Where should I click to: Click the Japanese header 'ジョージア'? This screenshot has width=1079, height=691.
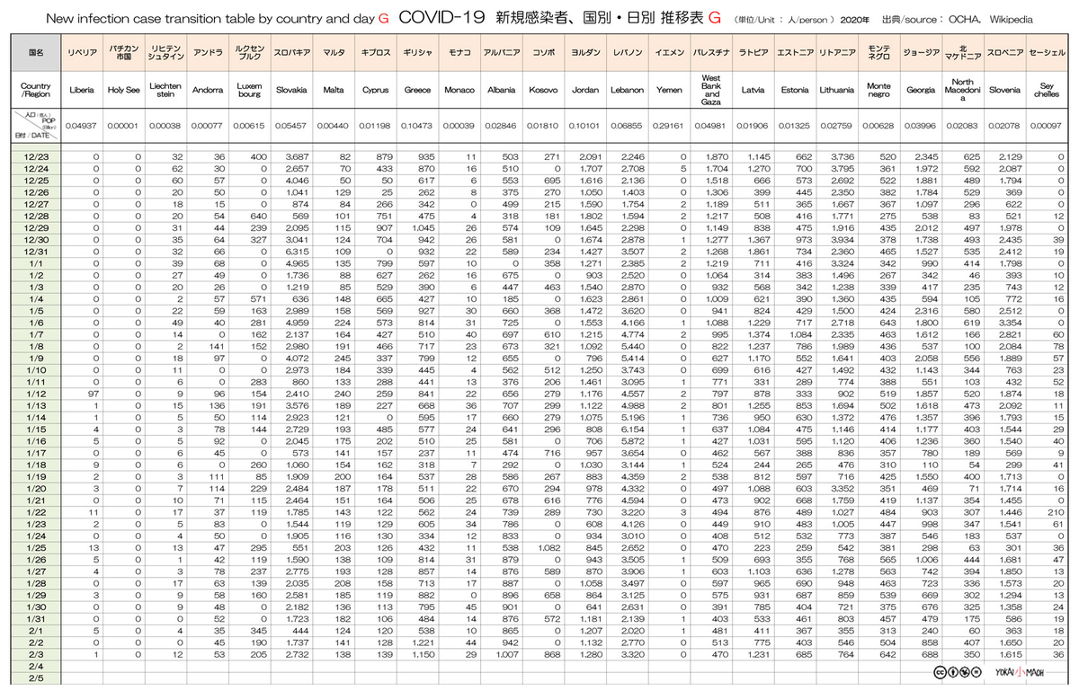[921, 54]
